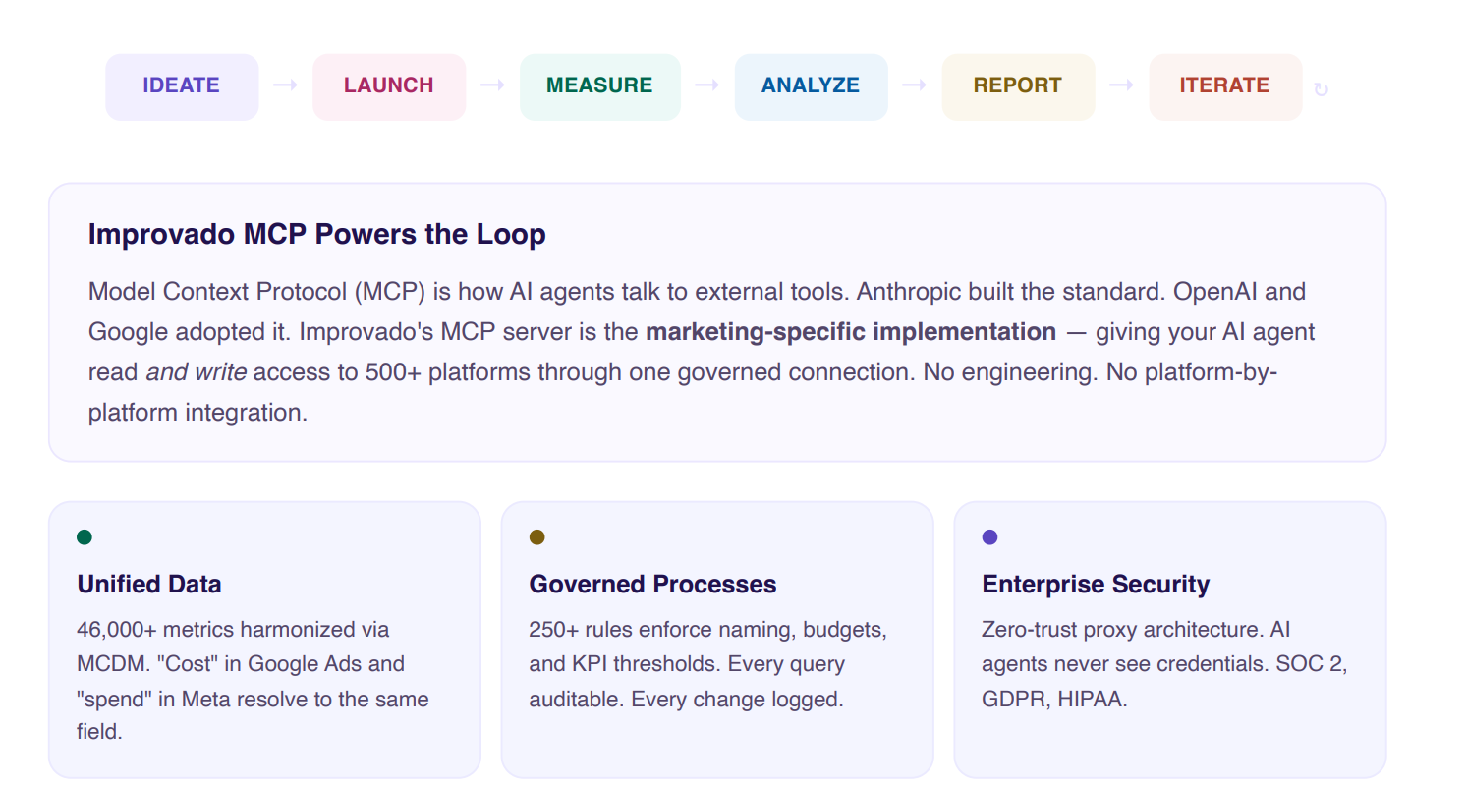
Task: Click the arrow between LAUNCH and MEASURE
Action: pyautogui.click(x=492, y=85)
